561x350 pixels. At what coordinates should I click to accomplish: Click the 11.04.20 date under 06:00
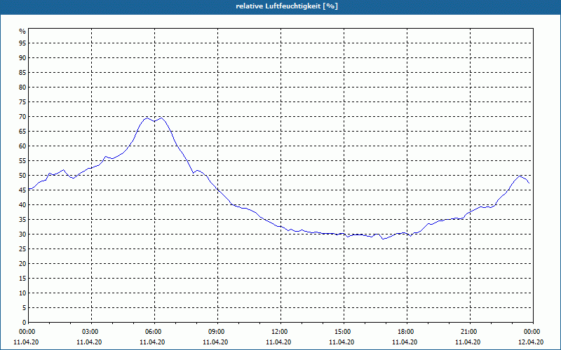click(x=152, y=342)
